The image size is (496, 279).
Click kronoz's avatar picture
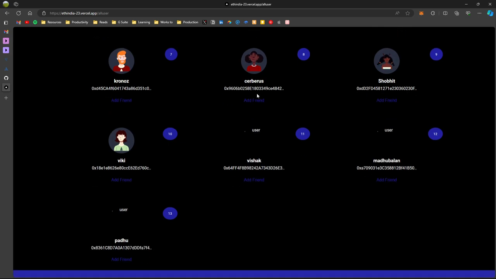(x=121, y=61)
